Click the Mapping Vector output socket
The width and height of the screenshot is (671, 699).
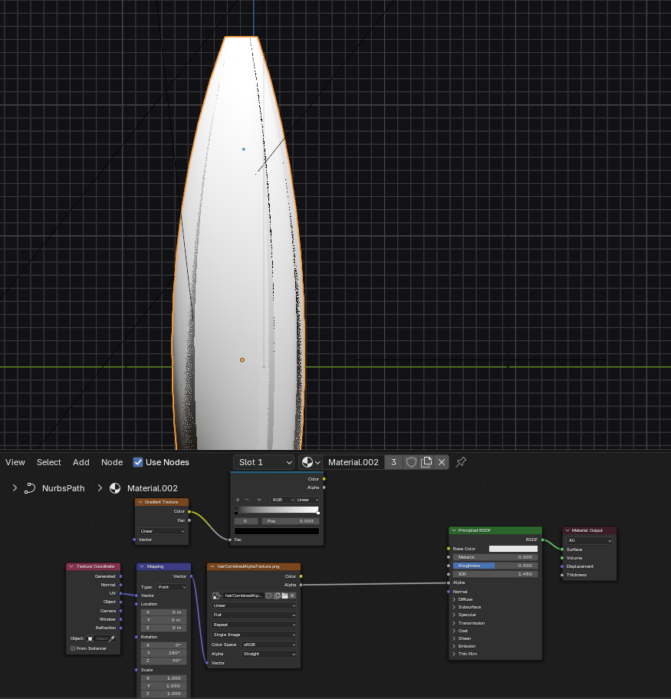(x=192, y=576)
